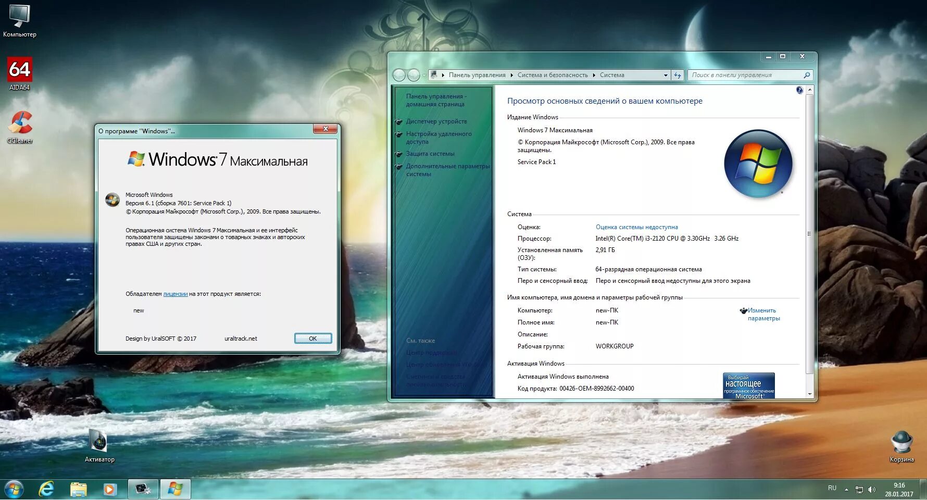The image size is (927, 500).
Task: Click Изменить параметры link
Action: point(763,314)
